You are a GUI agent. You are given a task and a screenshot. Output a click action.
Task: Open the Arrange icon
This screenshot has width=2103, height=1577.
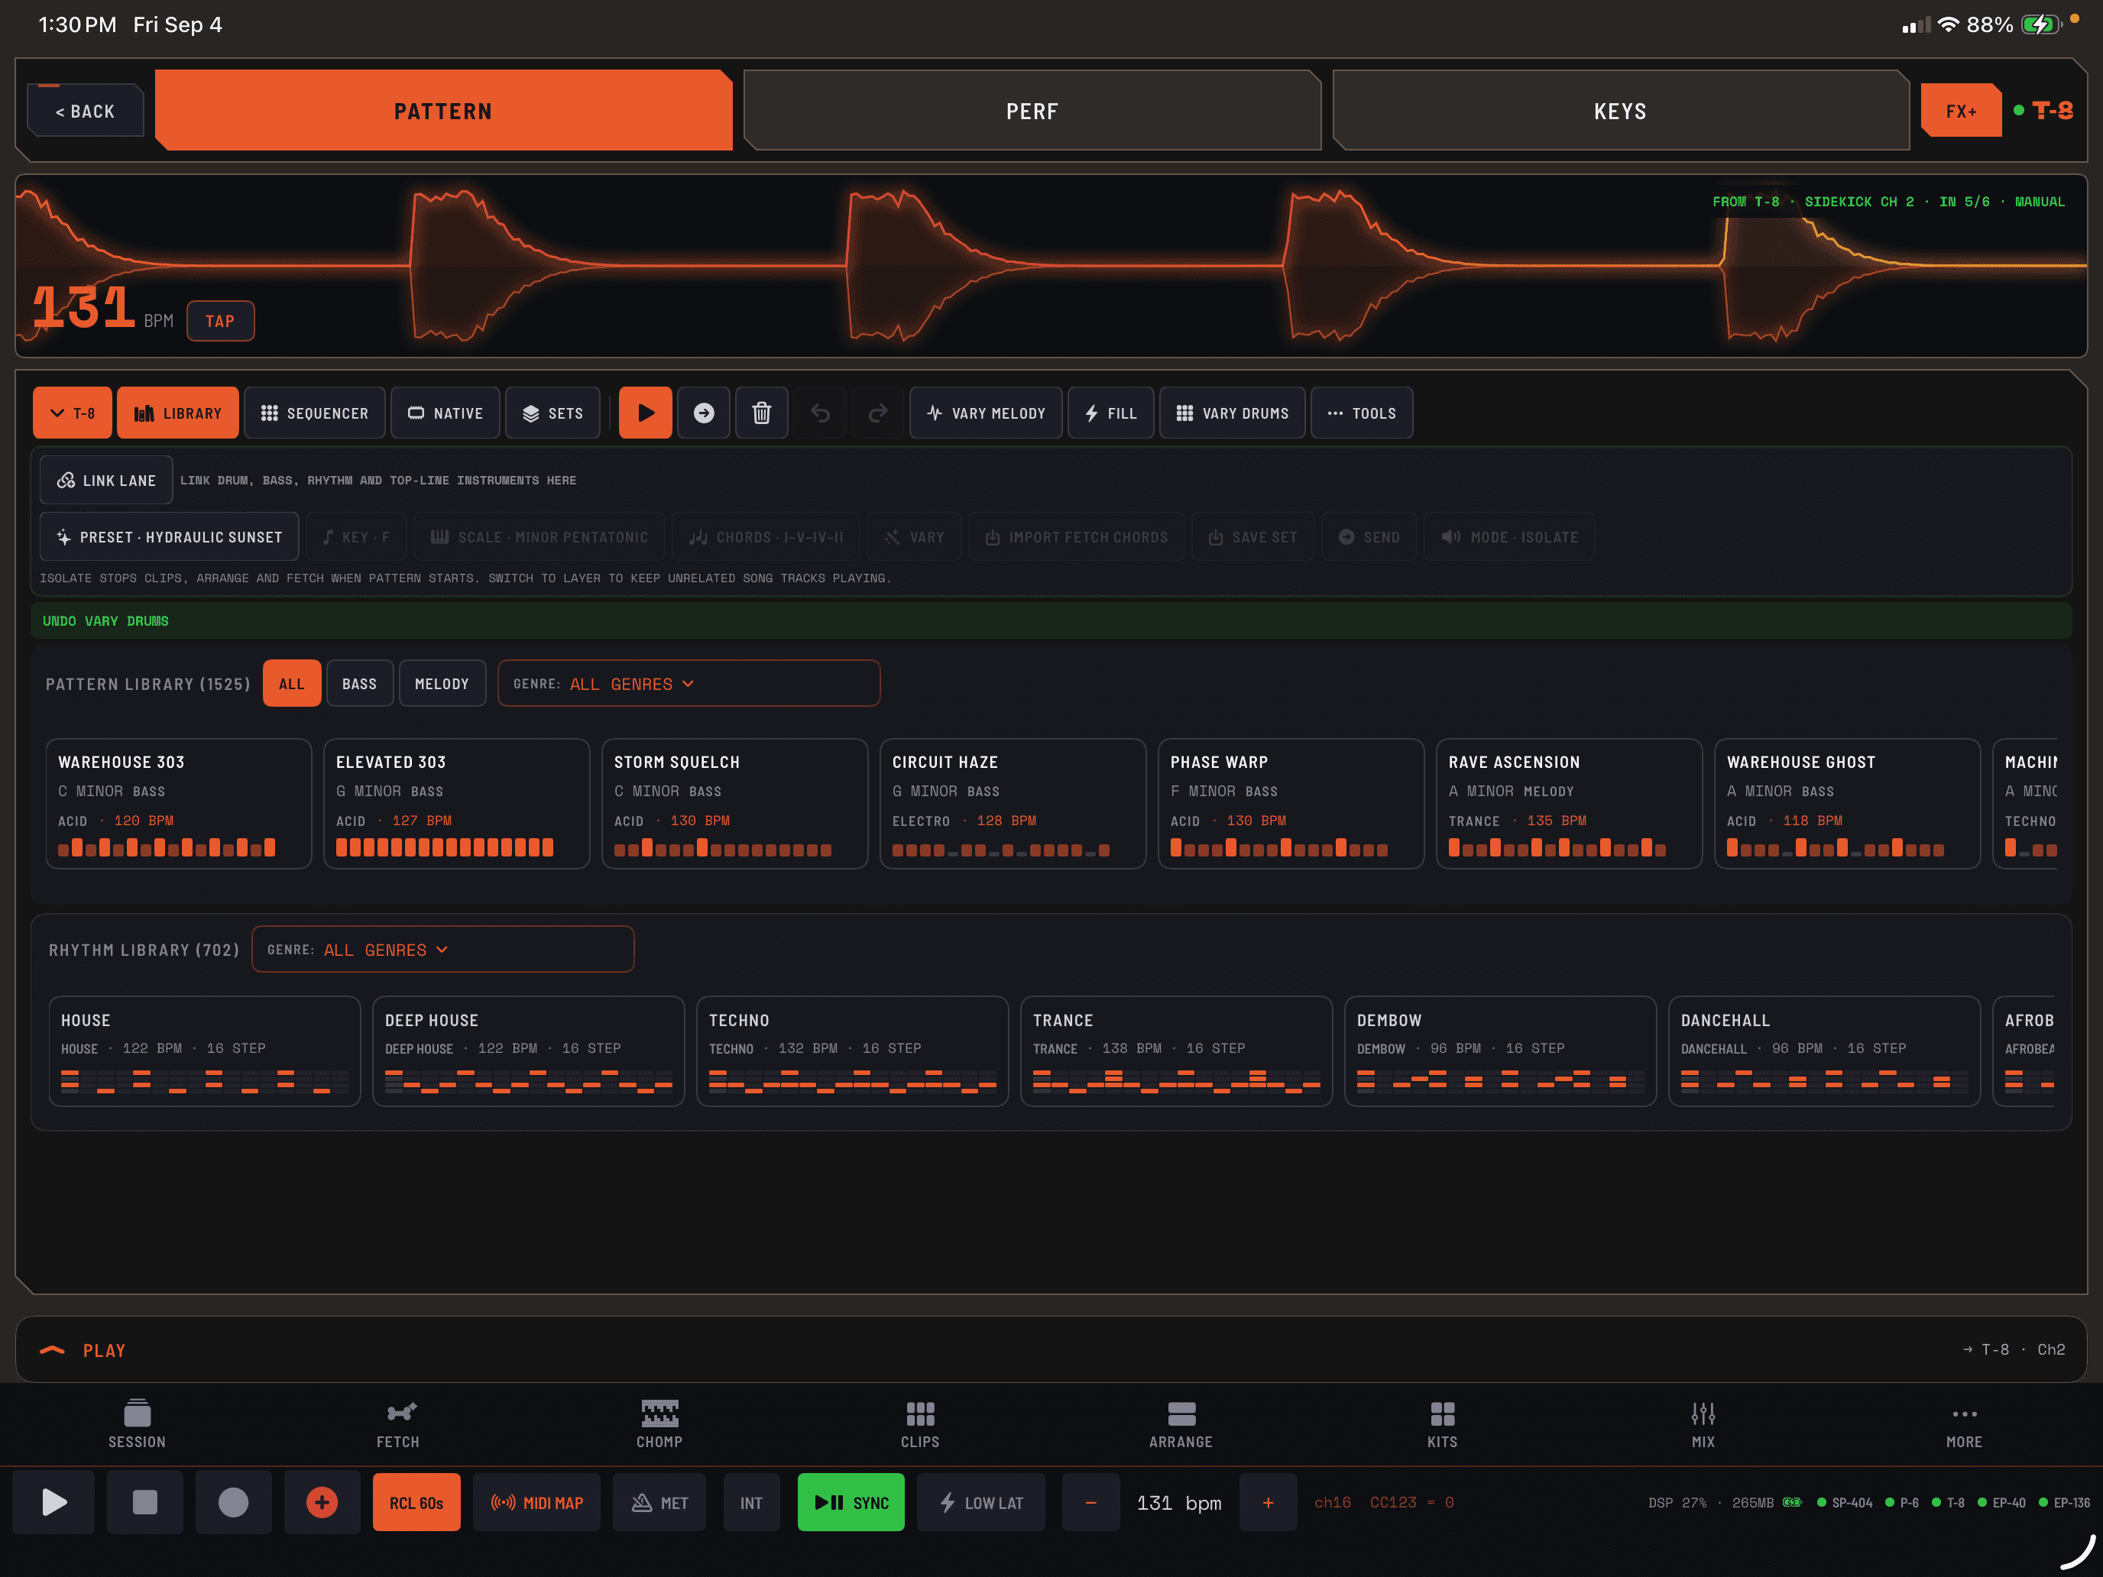coord(1181,1423)
